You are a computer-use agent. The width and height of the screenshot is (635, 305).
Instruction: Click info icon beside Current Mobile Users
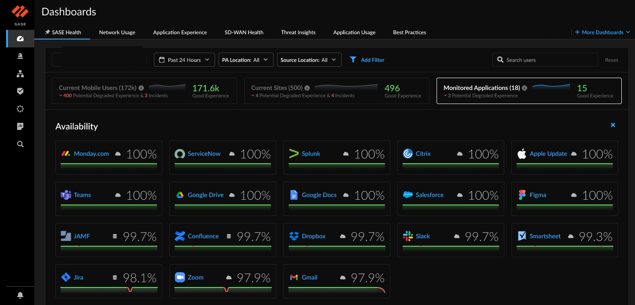click(141, 88)
